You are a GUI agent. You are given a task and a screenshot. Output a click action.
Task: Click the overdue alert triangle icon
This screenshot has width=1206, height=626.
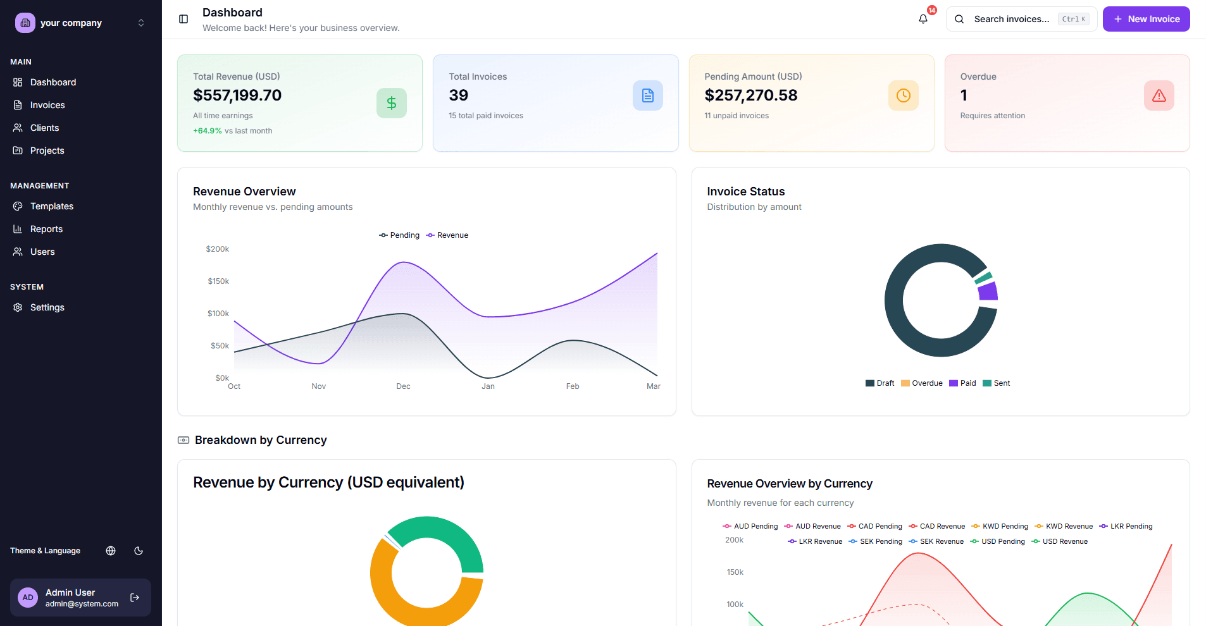coord(1159,95)
